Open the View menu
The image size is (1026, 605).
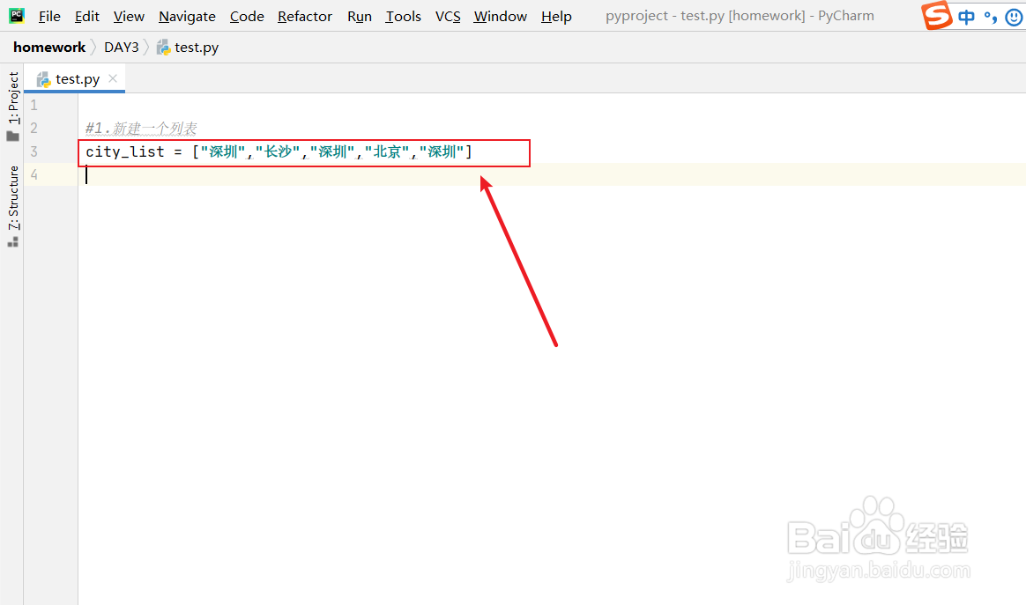(x=129, y=17)
